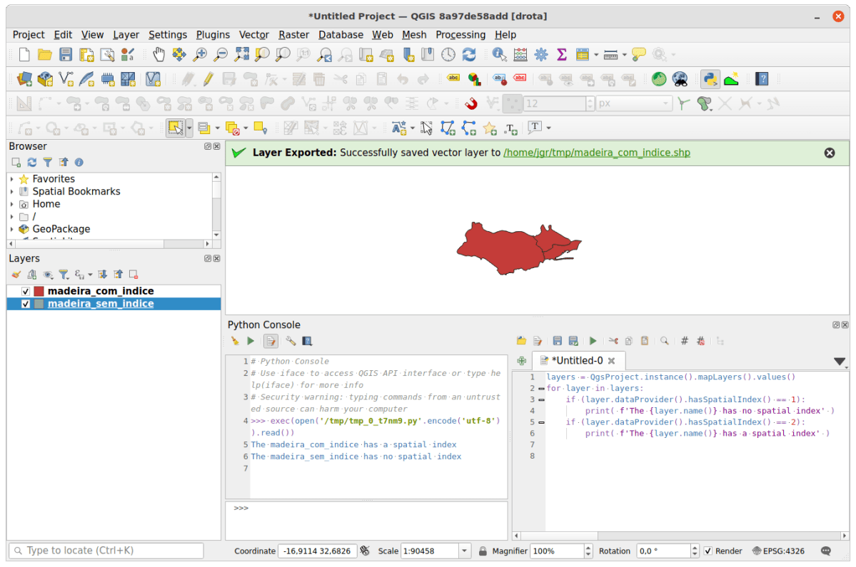The width and height of the screenshot is (856, 567).
Task: Expand the Favorites tree item
Action: coord(12,179)
